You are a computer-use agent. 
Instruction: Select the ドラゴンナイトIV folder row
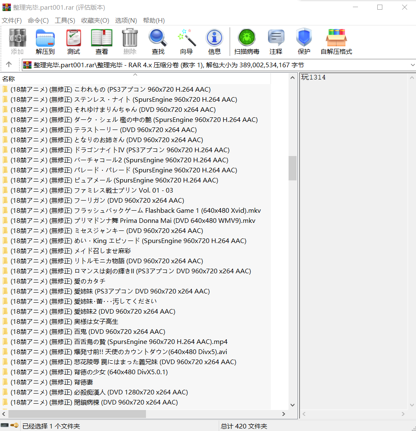click(x=135, y=150)
